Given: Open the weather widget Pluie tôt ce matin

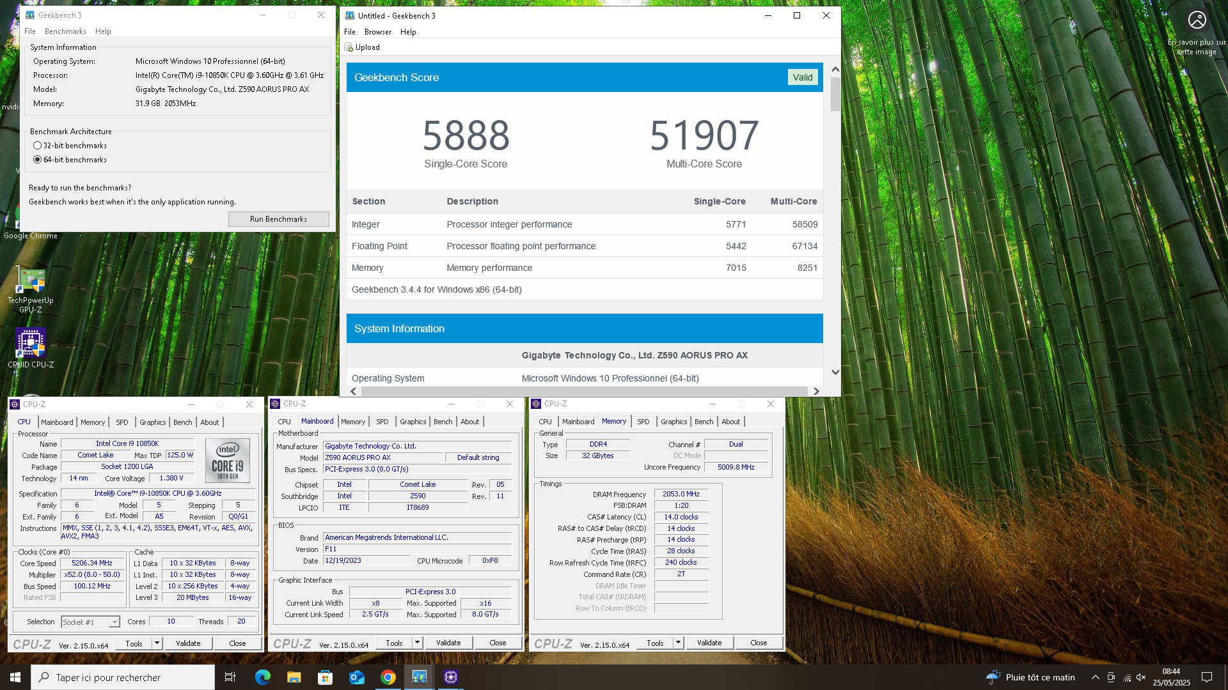Looking at the screenshot, I should (1030, 677).
